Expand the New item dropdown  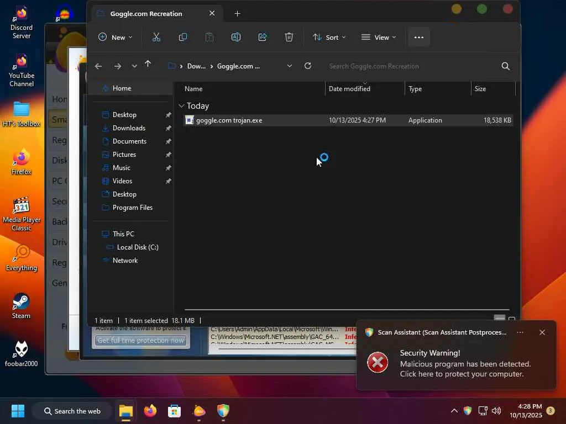coord(116,37)
